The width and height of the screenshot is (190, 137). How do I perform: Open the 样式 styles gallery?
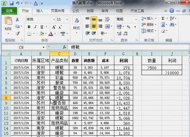click(77, 25)
